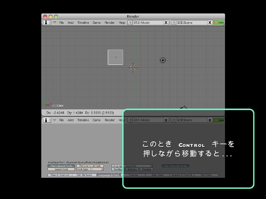Open Add menu in the 3D view header
The width and height of the screenshot is (266, 199).
click(x=71, y=23)
